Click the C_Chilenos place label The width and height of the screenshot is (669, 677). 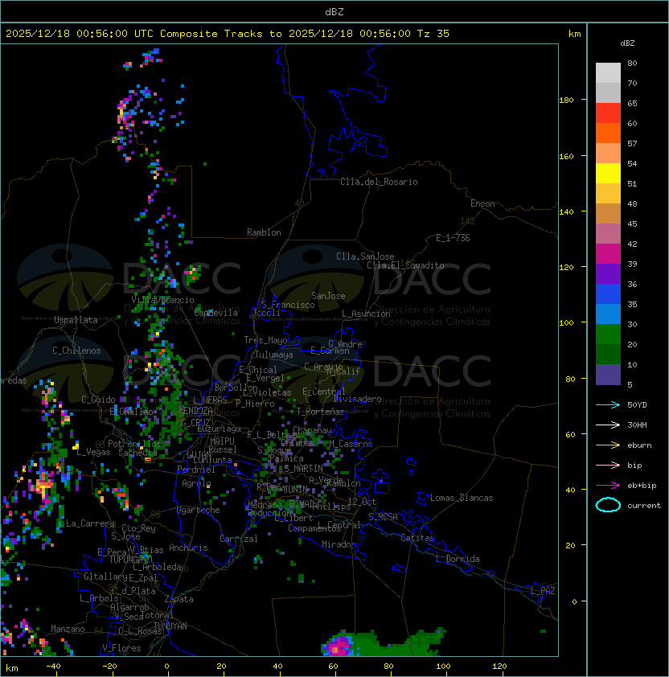tap(76, 351)
